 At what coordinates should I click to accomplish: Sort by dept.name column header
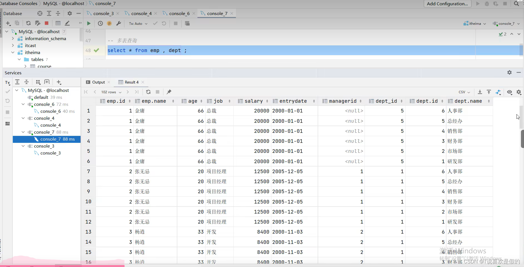pyautogui.click(x=469, y=101)
